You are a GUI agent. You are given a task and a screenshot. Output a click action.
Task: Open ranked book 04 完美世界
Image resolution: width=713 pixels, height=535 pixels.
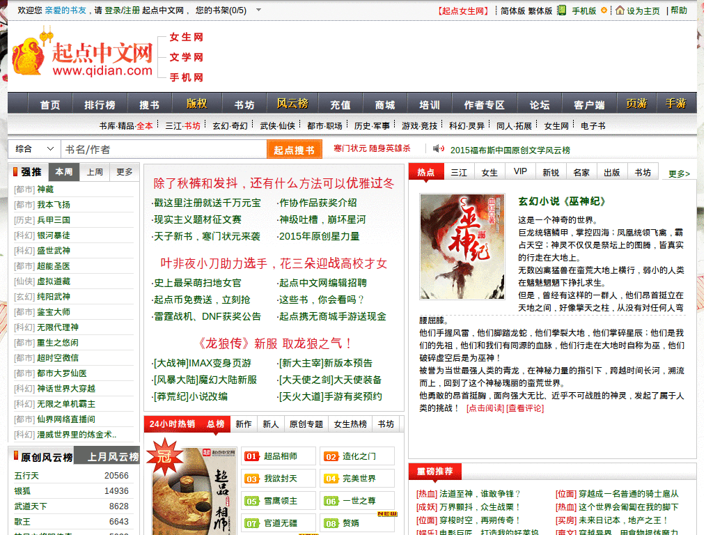coord(357,478)
